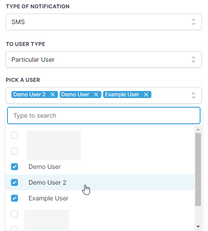The image size is (208, 231).
Task: Select the Example User option label in list
Action: point(48,198)
